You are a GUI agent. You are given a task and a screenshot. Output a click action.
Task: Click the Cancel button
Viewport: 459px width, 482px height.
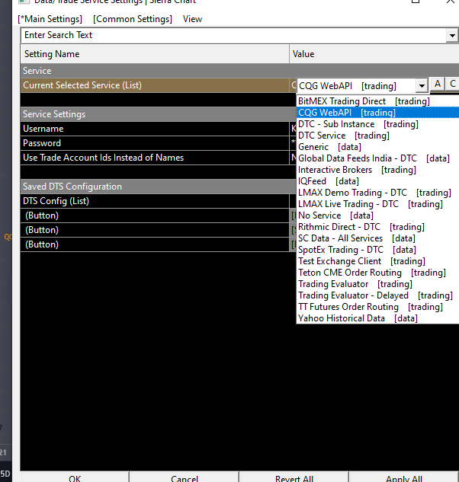184,477
